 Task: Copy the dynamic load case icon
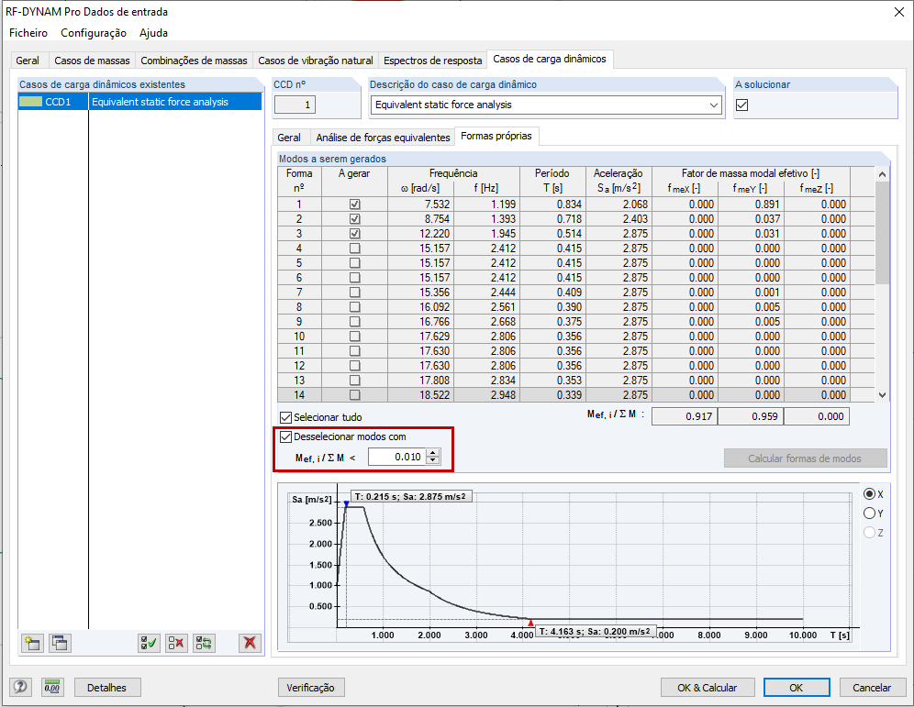(x=60, y=643)
